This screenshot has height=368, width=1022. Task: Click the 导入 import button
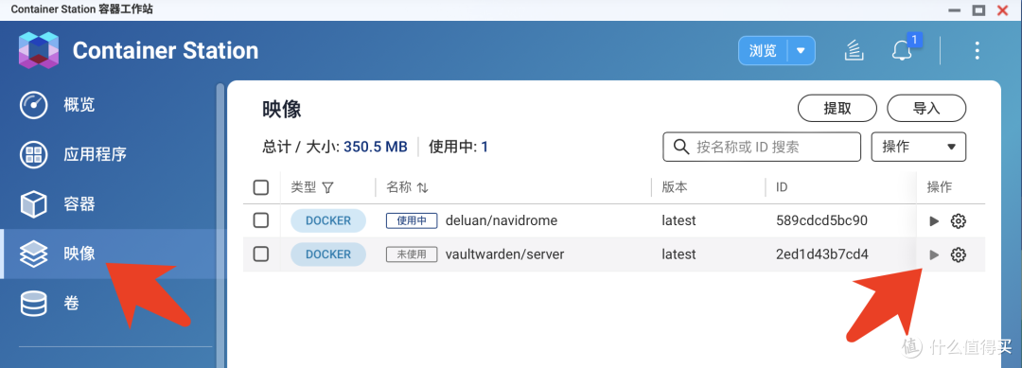(x=926, y=108)
